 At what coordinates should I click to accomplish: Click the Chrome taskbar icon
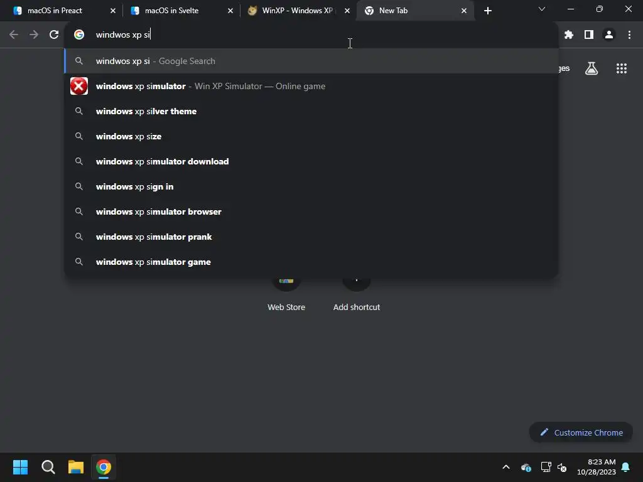pos(104,467)
